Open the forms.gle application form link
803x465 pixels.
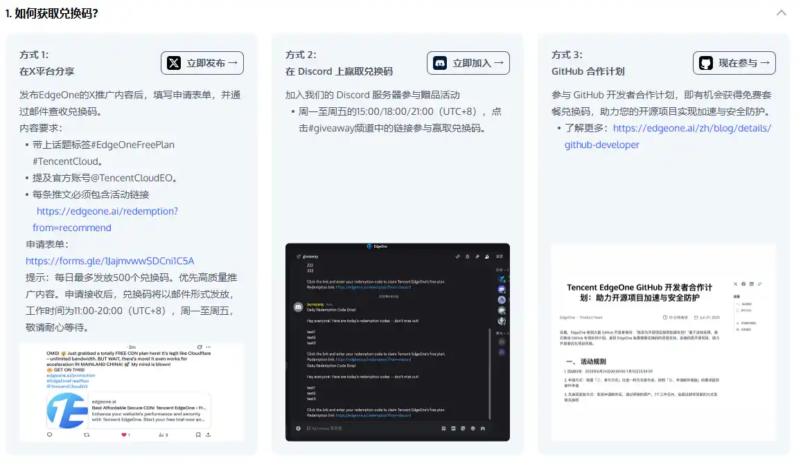point(109,261)
